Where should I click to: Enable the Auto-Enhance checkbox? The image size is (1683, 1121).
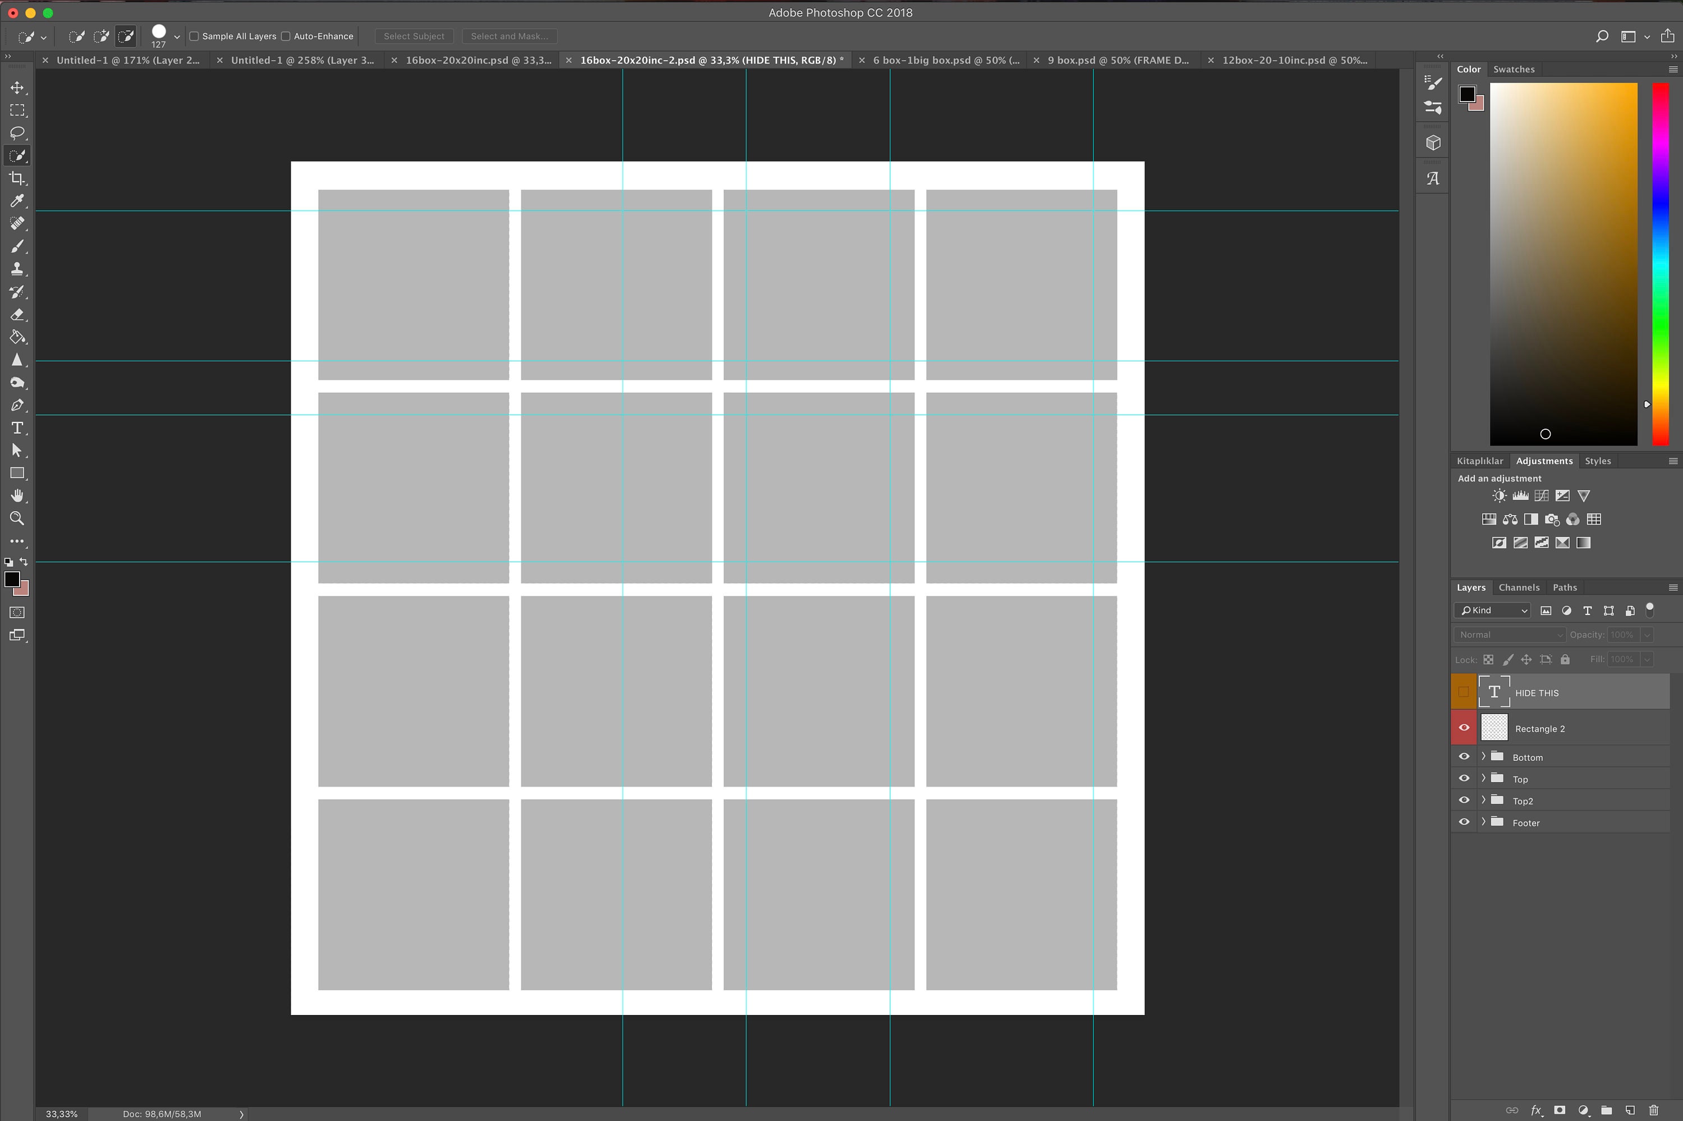285,36
